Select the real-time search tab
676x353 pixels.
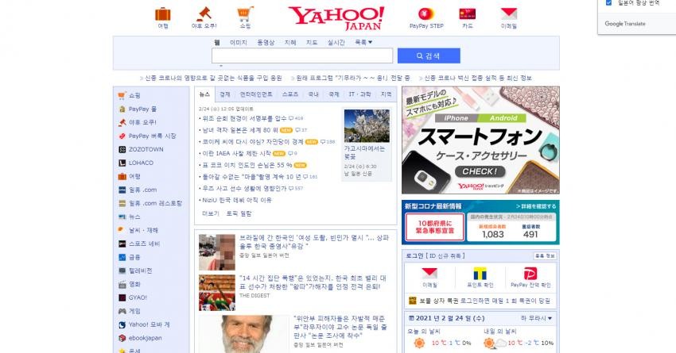tap(336, 42)
